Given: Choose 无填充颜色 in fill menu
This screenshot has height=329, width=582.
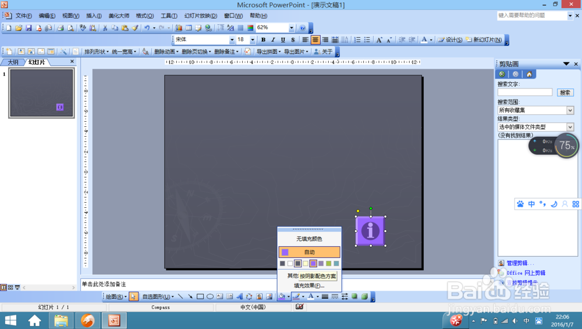Looking at the screenshot, I should 309,239.
